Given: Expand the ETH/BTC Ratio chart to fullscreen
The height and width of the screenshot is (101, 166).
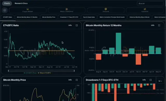Looking at the screenshot, I should click(77, 25).
